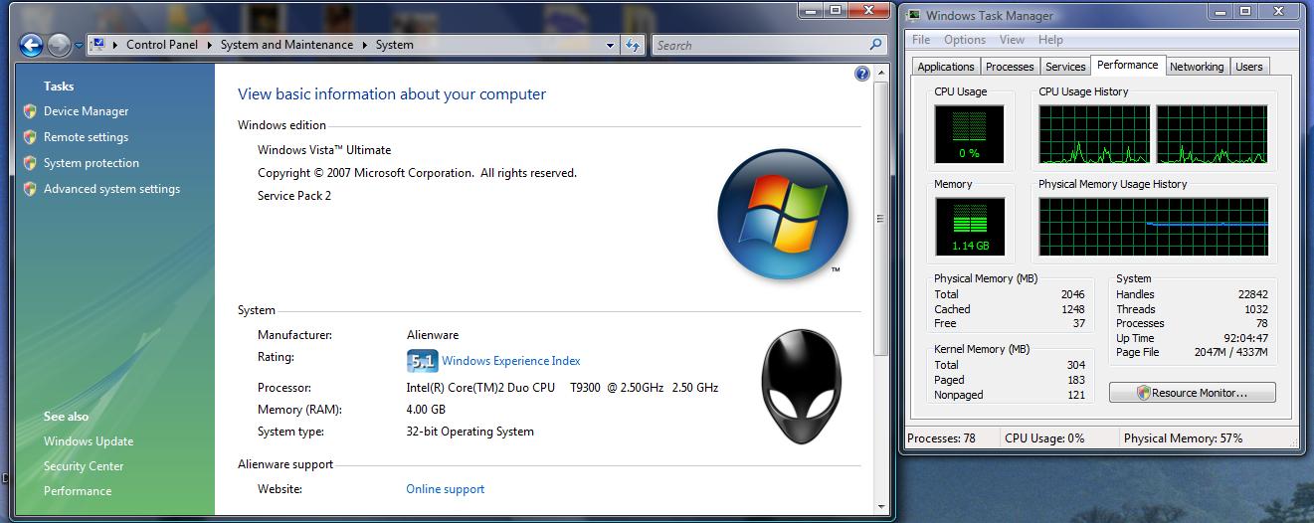Click the first CPU Usage History graph

(x=1094, y=134)
